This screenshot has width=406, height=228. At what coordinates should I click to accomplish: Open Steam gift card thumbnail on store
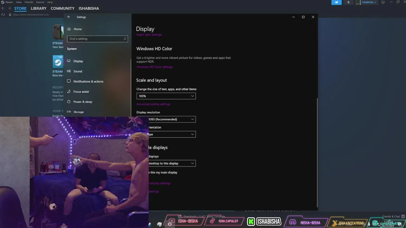(58, 61)
